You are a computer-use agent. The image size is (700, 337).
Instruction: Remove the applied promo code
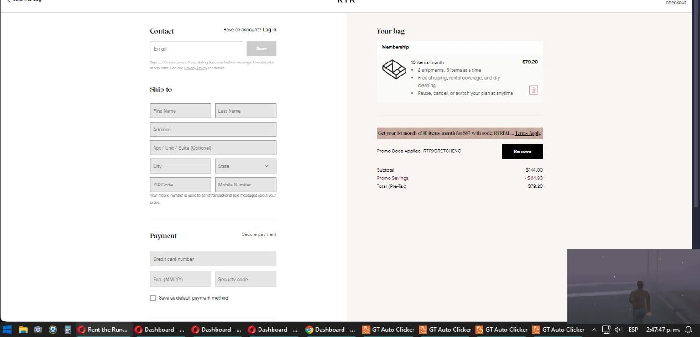point(522,151)
